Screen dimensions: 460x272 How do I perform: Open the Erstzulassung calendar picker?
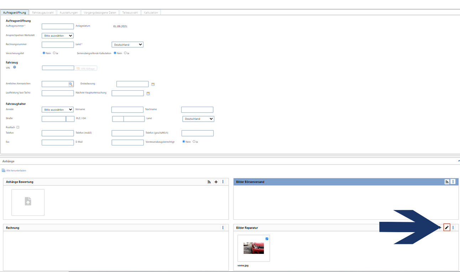click(x=153, y=84)
